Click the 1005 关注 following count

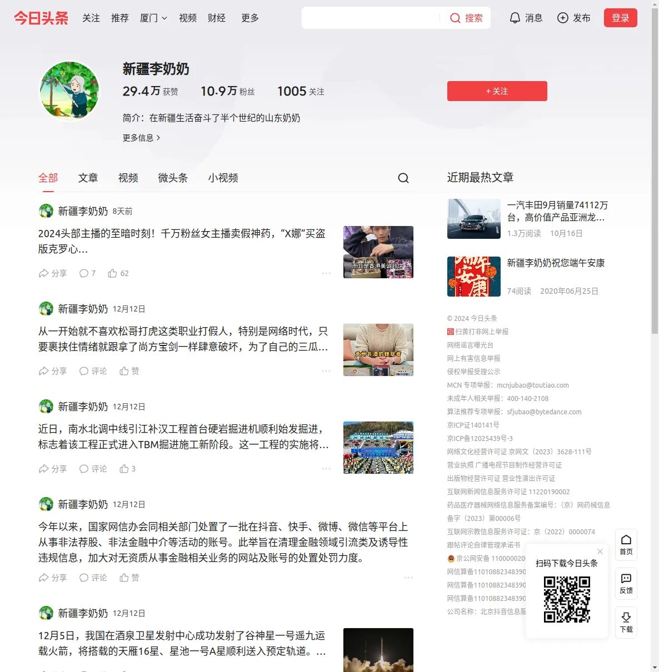point(301,91)
